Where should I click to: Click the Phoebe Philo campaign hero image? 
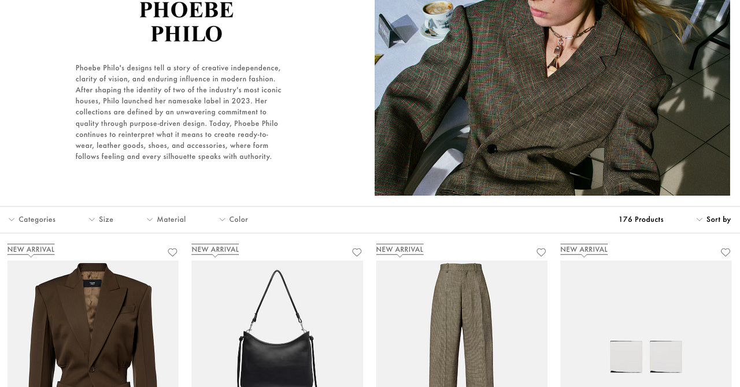[x=552, y=98]
